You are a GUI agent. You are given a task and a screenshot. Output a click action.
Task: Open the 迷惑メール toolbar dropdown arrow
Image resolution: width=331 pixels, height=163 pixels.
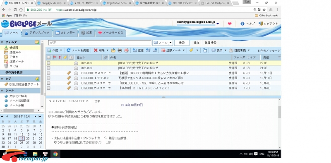[183, 50]
